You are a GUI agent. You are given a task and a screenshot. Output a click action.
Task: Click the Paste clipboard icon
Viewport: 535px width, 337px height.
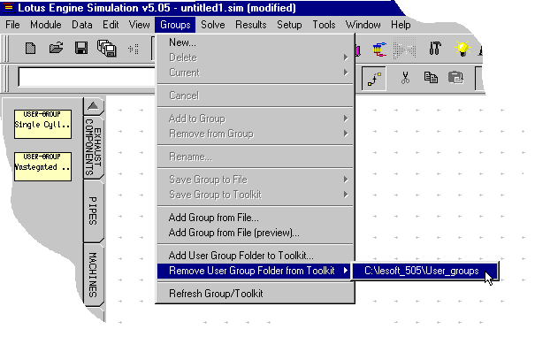click(x=455, y=78)
